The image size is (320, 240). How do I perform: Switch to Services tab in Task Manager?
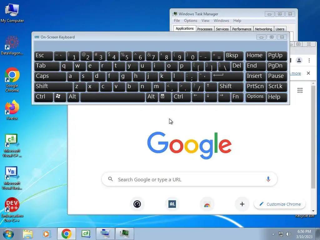click(222, 29)
